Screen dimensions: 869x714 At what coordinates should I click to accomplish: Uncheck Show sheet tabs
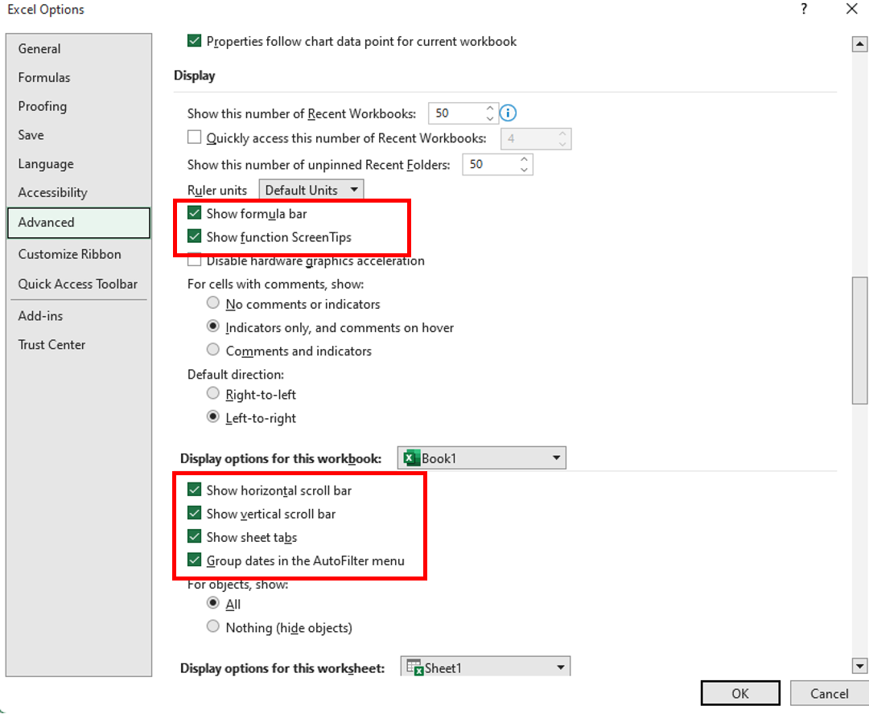(194, 536)
